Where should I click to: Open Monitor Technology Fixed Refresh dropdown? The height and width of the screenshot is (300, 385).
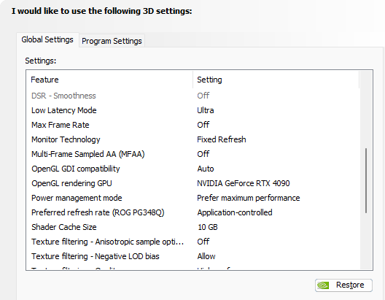(222, 139)
